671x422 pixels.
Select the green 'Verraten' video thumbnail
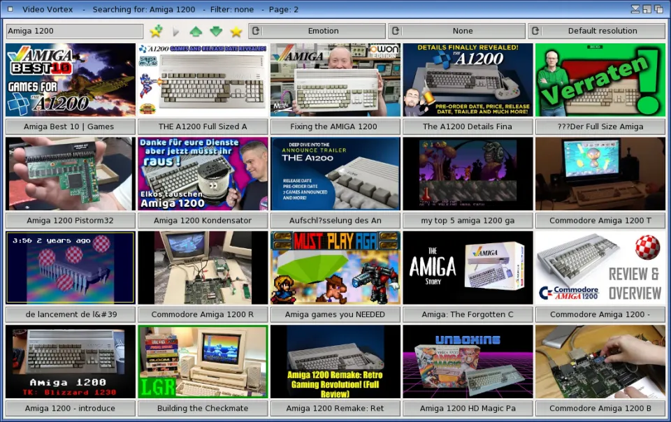[600, 80]
